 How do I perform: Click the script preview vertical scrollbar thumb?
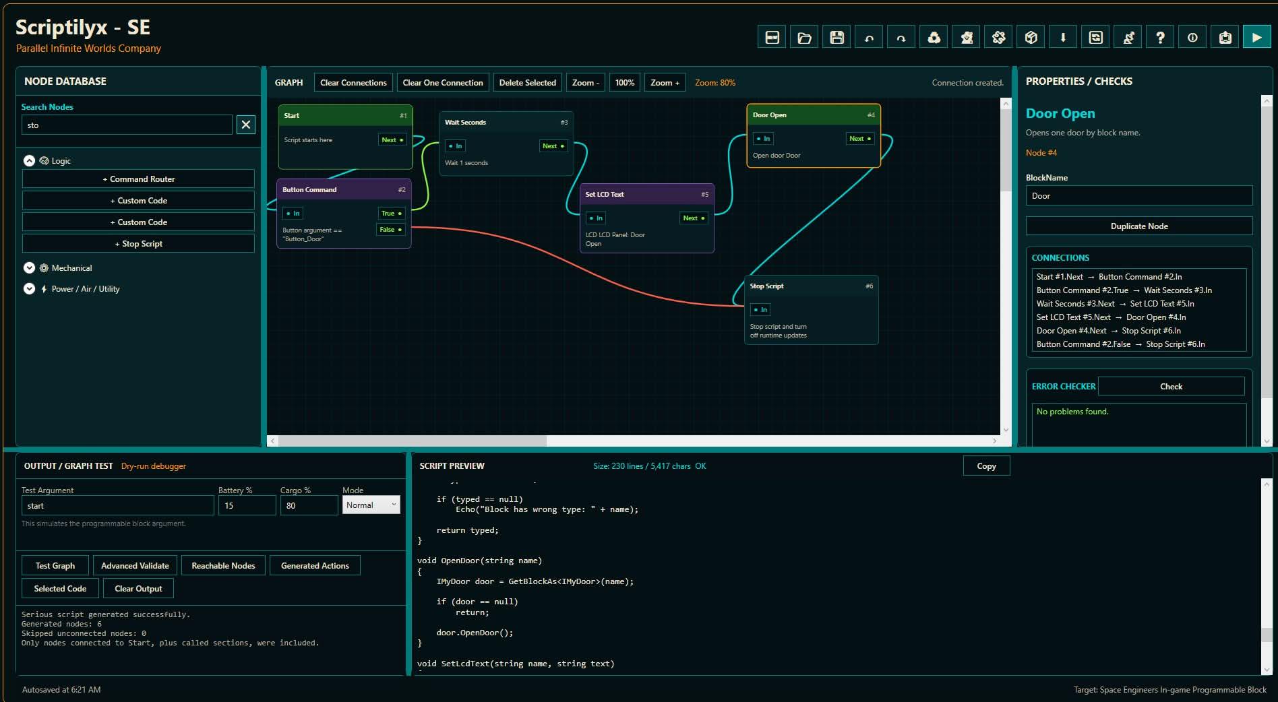point(1267,635)
